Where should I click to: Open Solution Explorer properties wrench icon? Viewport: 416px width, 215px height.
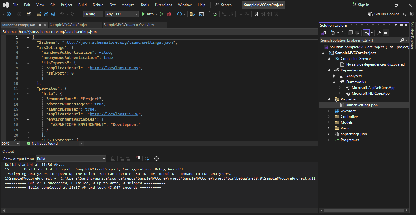(379, 33)
